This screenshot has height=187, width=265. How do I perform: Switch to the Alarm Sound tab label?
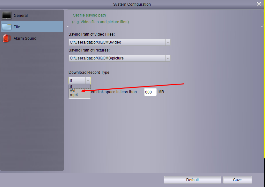click(x=25, y=38)
